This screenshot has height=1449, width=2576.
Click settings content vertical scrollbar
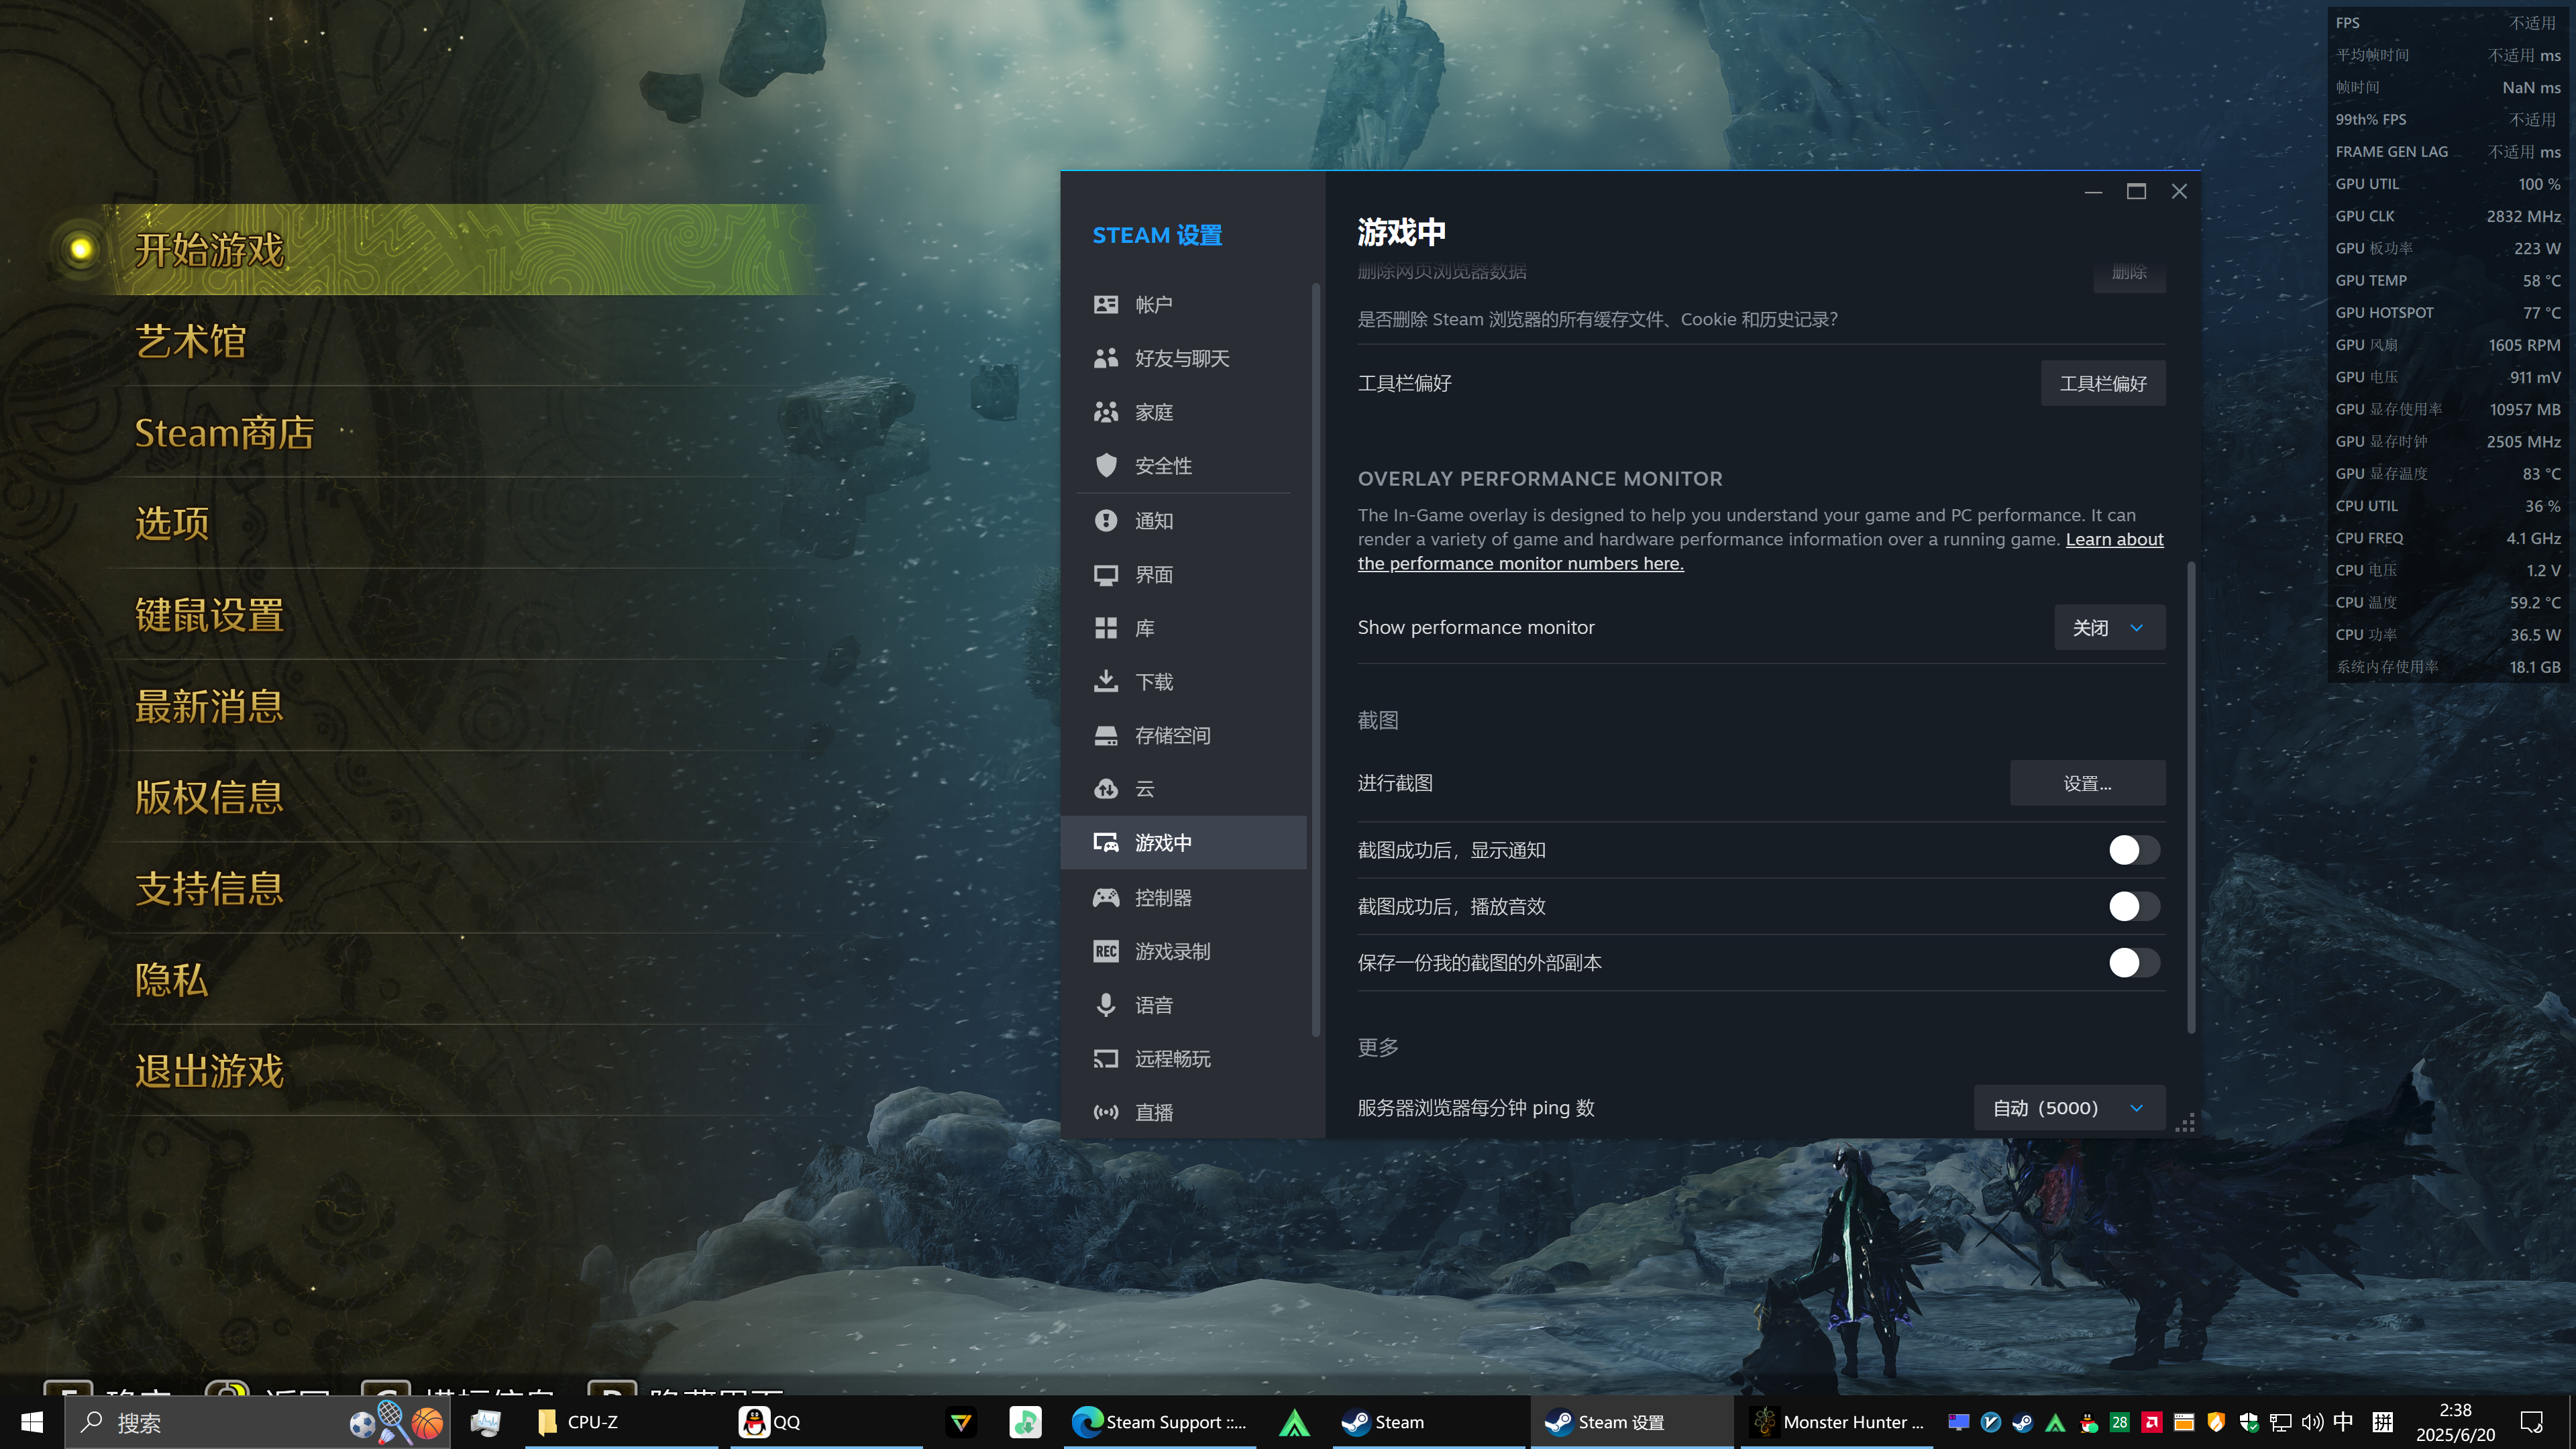2191,800
